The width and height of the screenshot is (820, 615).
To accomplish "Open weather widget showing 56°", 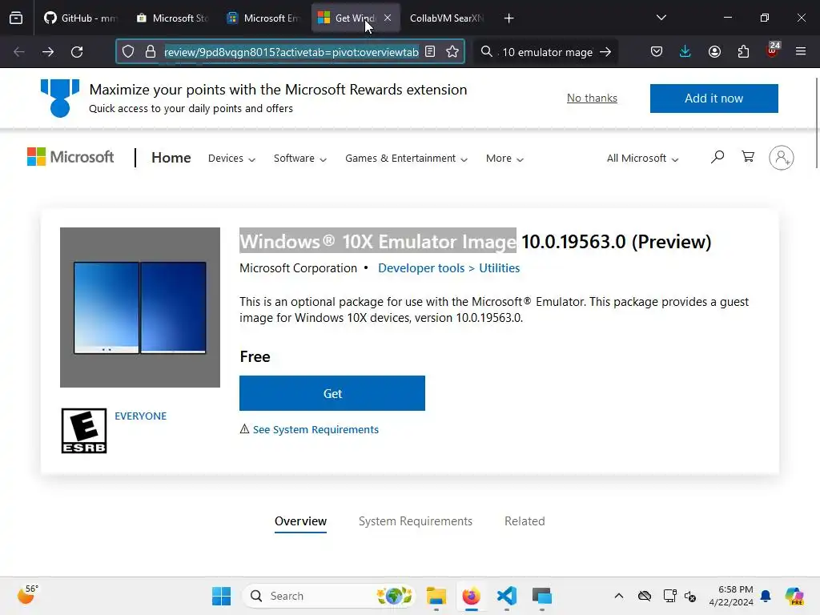I will tap(27, 595).
